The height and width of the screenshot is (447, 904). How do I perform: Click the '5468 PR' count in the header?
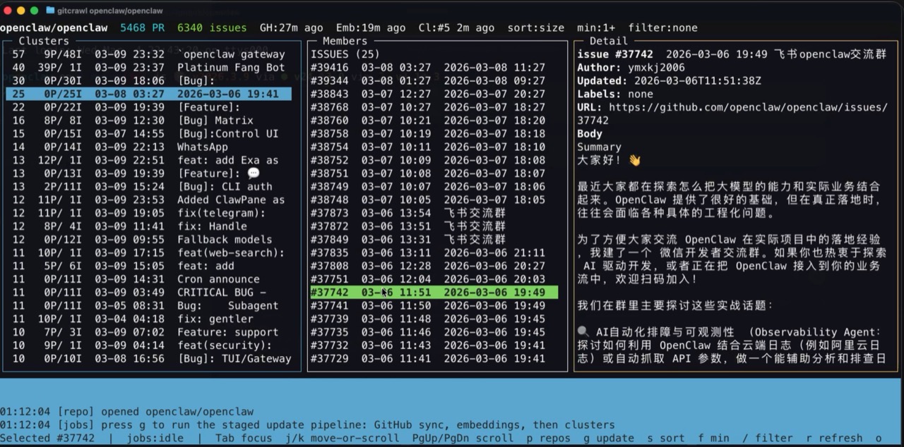[142, 28]
